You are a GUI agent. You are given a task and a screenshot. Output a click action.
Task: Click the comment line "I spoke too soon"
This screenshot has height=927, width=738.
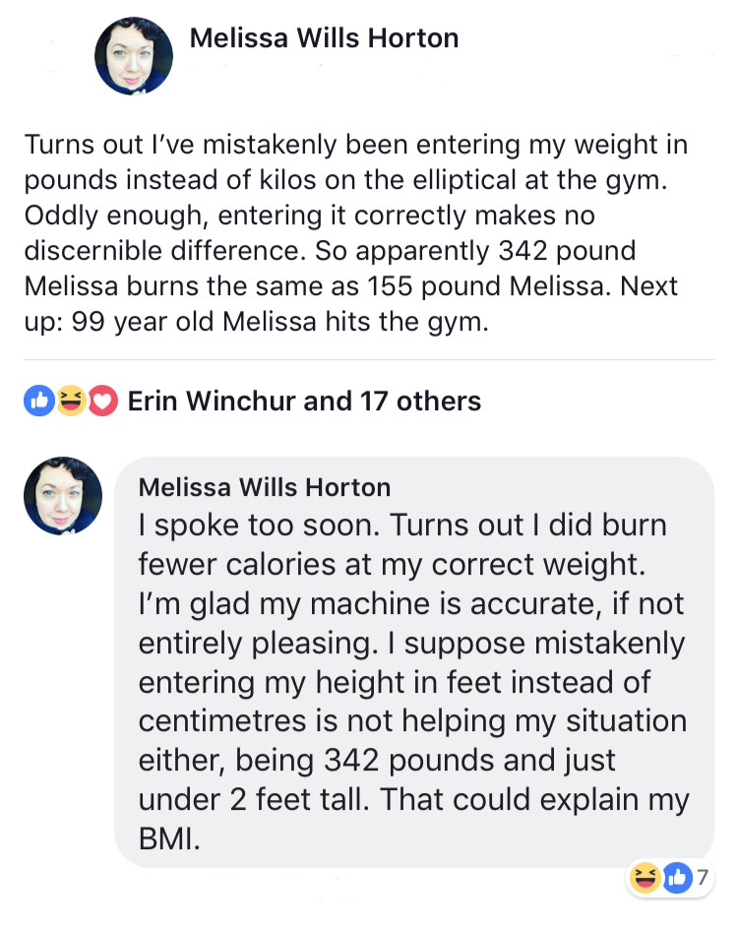(259, 525)
